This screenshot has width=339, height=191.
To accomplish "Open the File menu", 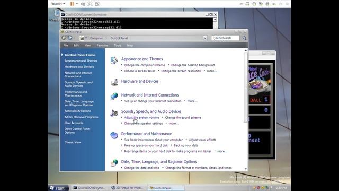I will (66, 45).
